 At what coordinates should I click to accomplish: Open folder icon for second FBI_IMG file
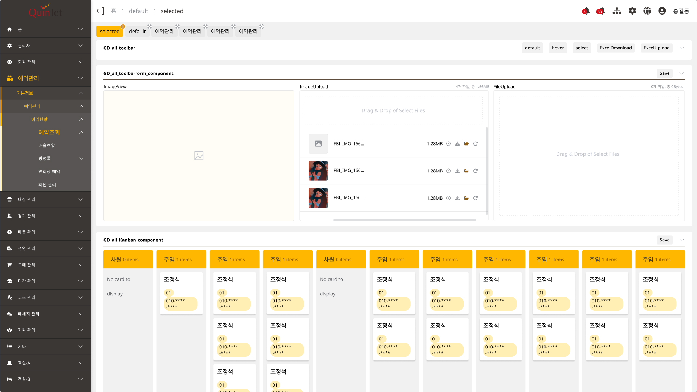tap(466, 171)
